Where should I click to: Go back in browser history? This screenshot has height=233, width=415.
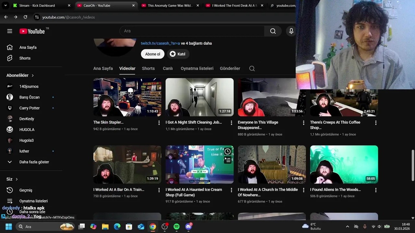click(6, 17)
